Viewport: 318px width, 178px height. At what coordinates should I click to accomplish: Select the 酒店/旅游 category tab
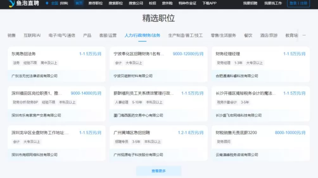(269, 35)
